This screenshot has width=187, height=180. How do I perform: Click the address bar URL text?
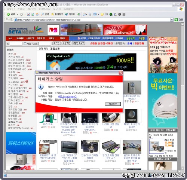tap(49, 20)
